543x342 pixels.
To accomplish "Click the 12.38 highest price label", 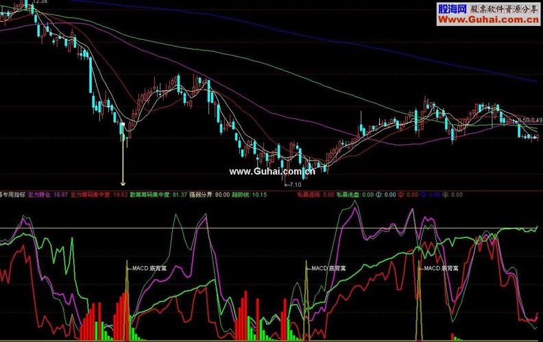I will click(x=40, y=2).
